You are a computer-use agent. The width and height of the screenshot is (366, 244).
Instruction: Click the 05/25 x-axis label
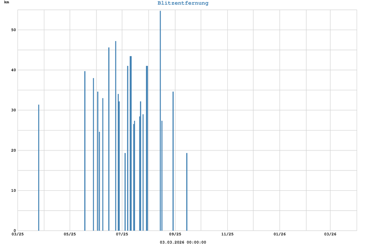point(70,234)
